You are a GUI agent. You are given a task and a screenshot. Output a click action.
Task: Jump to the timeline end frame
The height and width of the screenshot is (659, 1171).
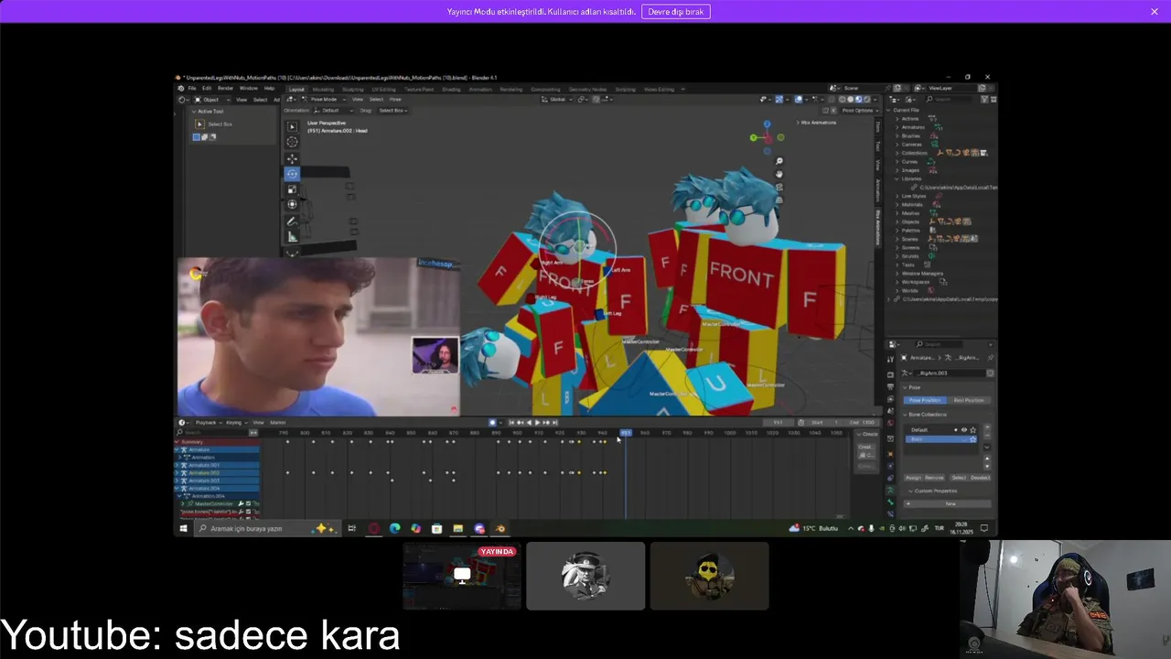point(554,422)
